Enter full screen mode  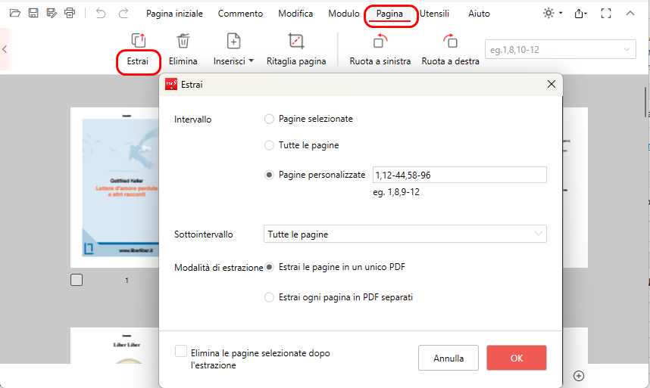[x=605, y=14]
